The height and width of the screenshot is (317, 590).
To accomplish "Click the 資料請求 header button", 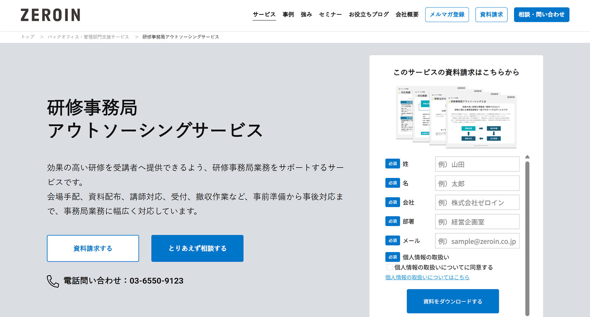I will 491,15.
